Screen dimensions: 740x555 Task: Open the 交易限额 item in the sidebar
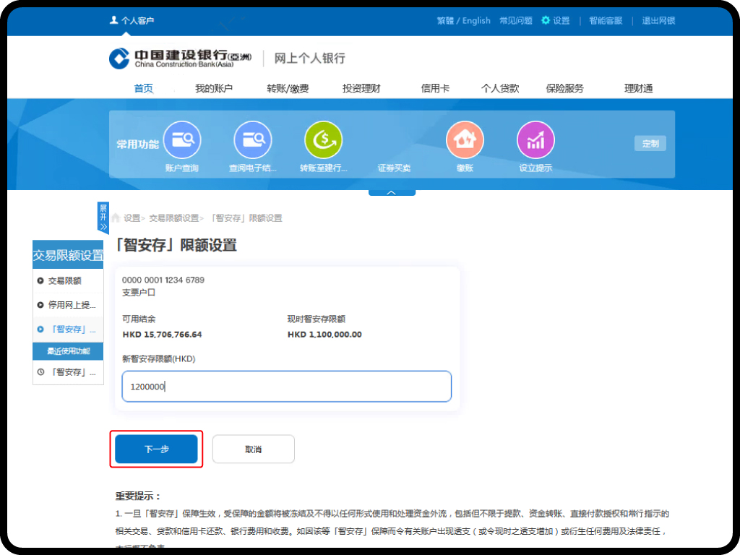point(64,280)
